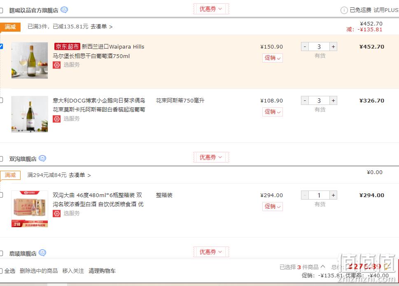399x286 pixels.
Task: Select all items of 双沟旗舰店
Action: (x=1, y=159)
